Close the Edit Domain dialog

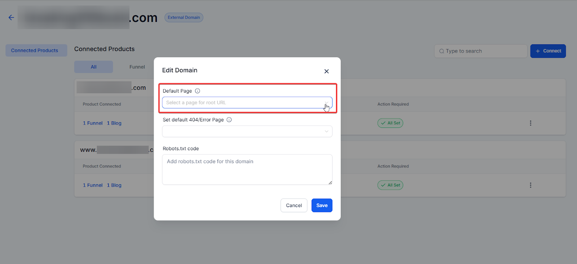(x=326, y=71)
